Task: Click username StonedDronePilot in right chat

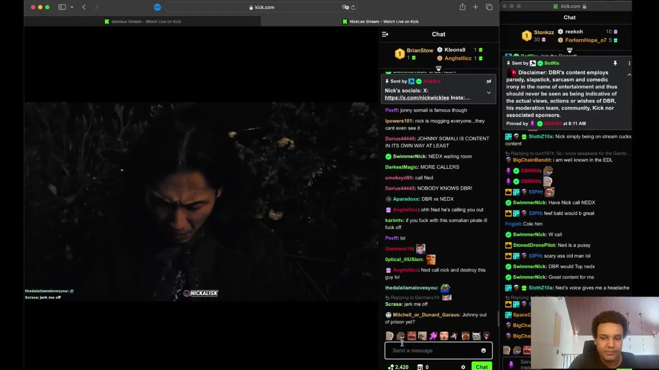Action: (534, 246)
